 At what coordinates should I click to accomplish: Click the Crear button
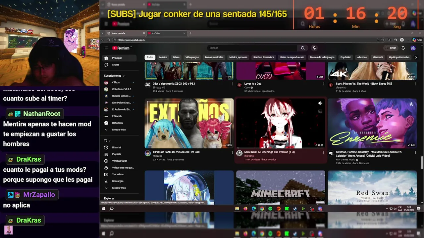click(x=391, y=48)
